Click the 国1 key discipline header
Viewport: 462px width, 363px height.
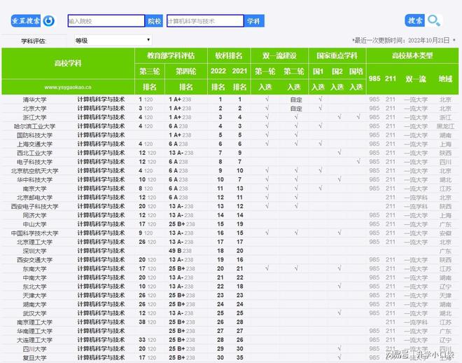[x=318, y=71]
